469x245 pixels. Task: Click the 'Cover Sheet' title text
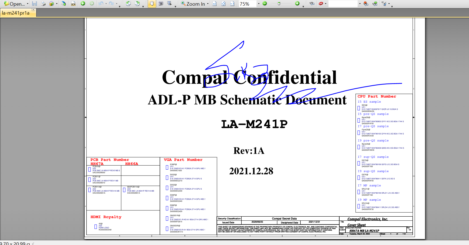[357, 225]
